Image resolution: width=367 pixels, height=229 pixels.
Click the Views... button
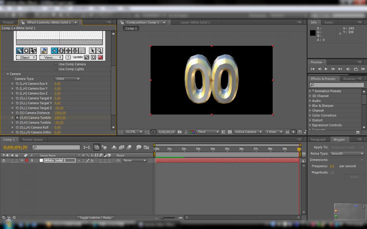coord(51,57)
